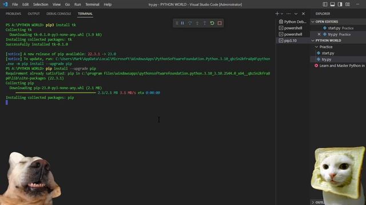The image size is (366, 205).
Task: Click the EXPLORER panel title
Action: click(323, 14)
